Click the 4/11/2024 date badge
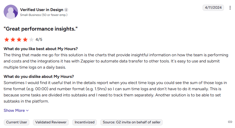 [213, 8]
